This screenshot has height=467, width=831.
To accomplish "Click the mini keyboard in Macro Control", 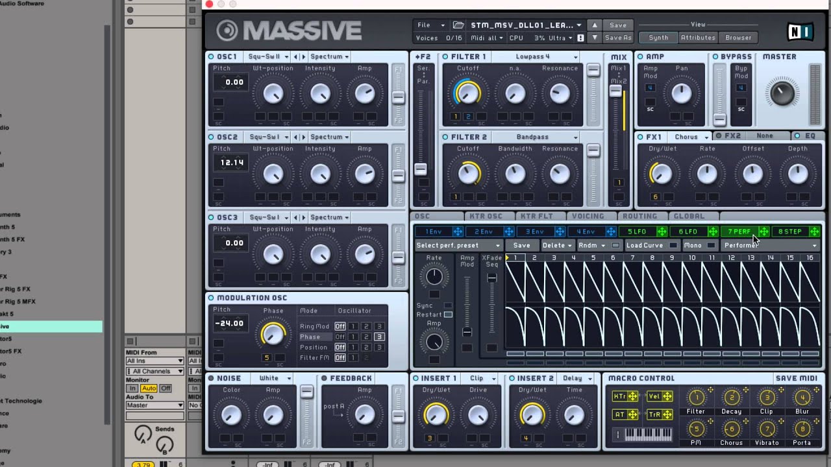I will point(648,434).
